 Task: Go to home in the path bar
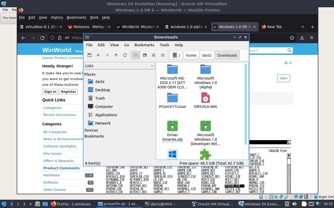click(x=191, y=55)
